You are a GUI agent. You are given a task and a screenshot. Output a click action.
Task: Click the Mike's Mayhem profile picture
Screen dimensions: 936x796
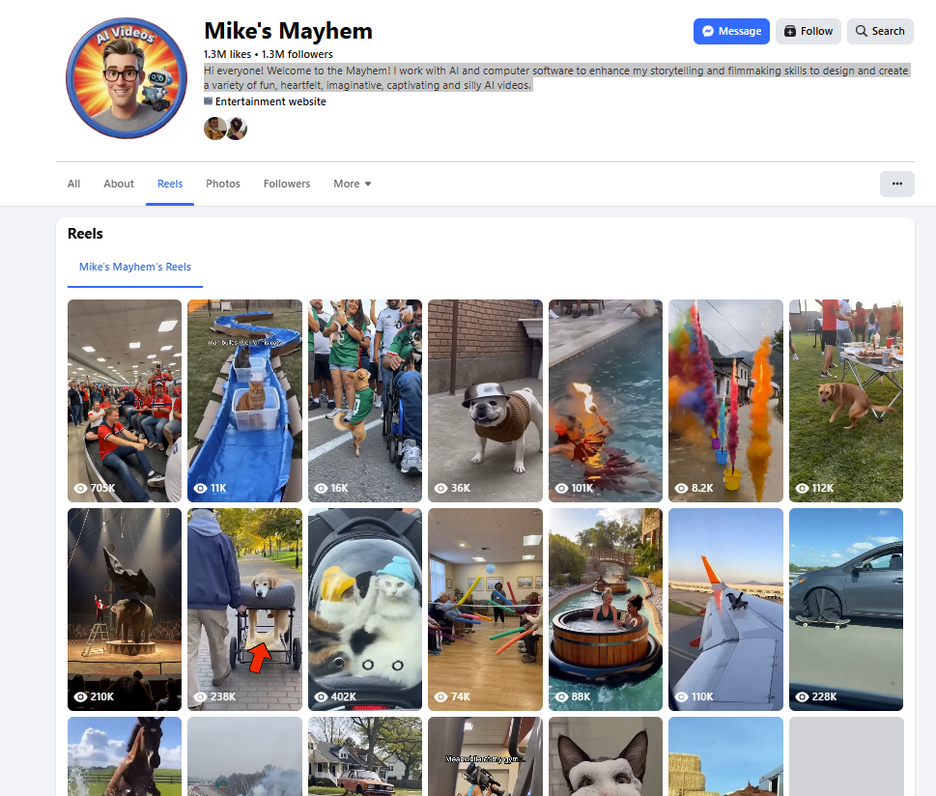point(127,78)
